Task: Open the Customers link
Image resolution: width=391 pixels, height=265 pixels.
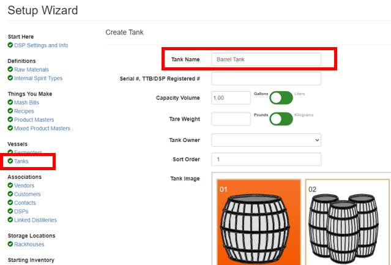Action: coord(27,194)
